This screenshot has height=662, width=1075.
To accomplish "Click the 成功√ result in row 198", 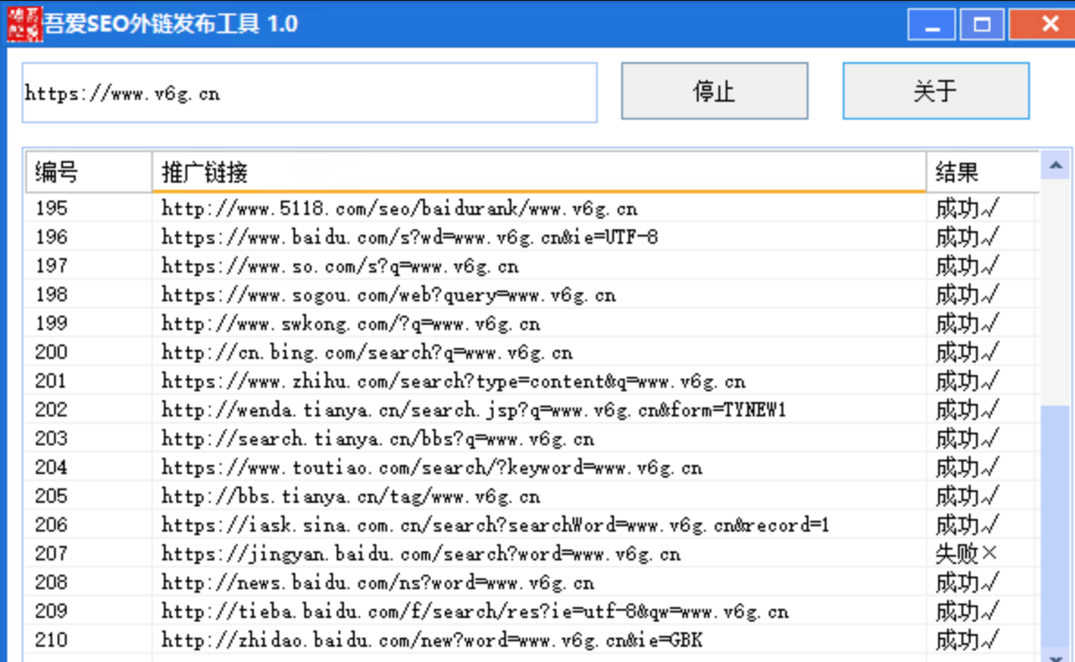I will pyautogui.click(x=967, y=294).
